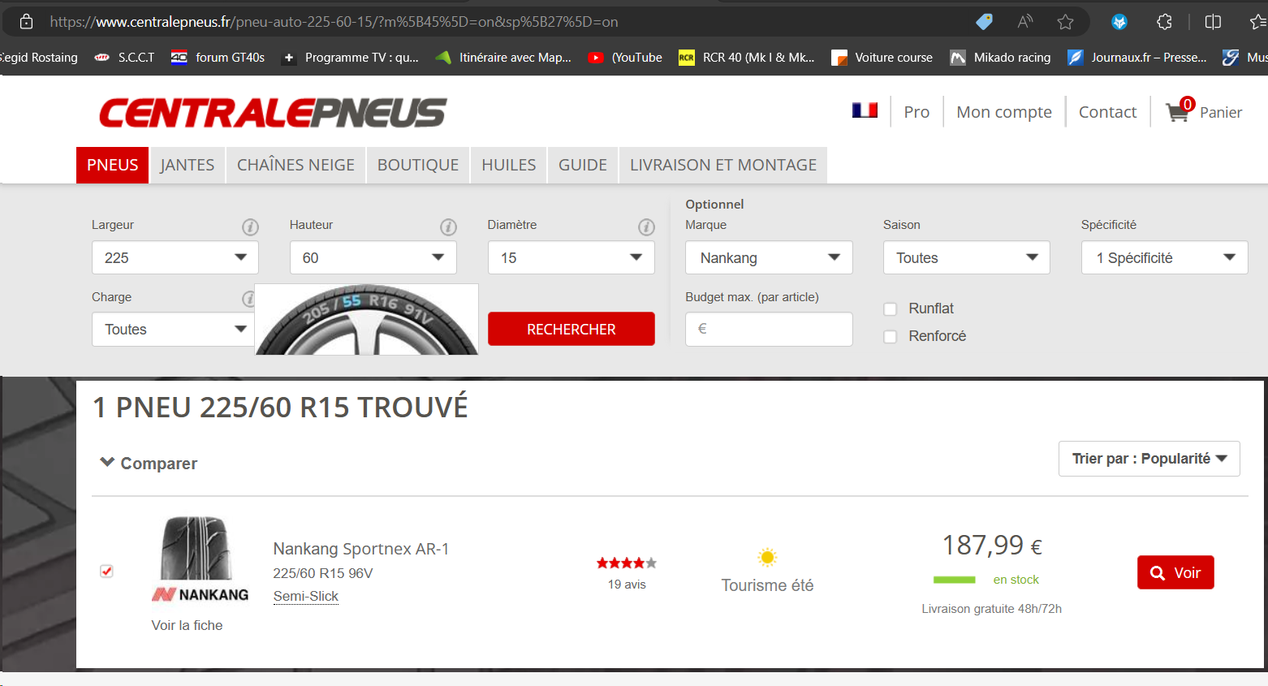Viewport: 1268px width, 686px height.
Task: Open Mikado racing bookmark
Action: [1001, 58]
